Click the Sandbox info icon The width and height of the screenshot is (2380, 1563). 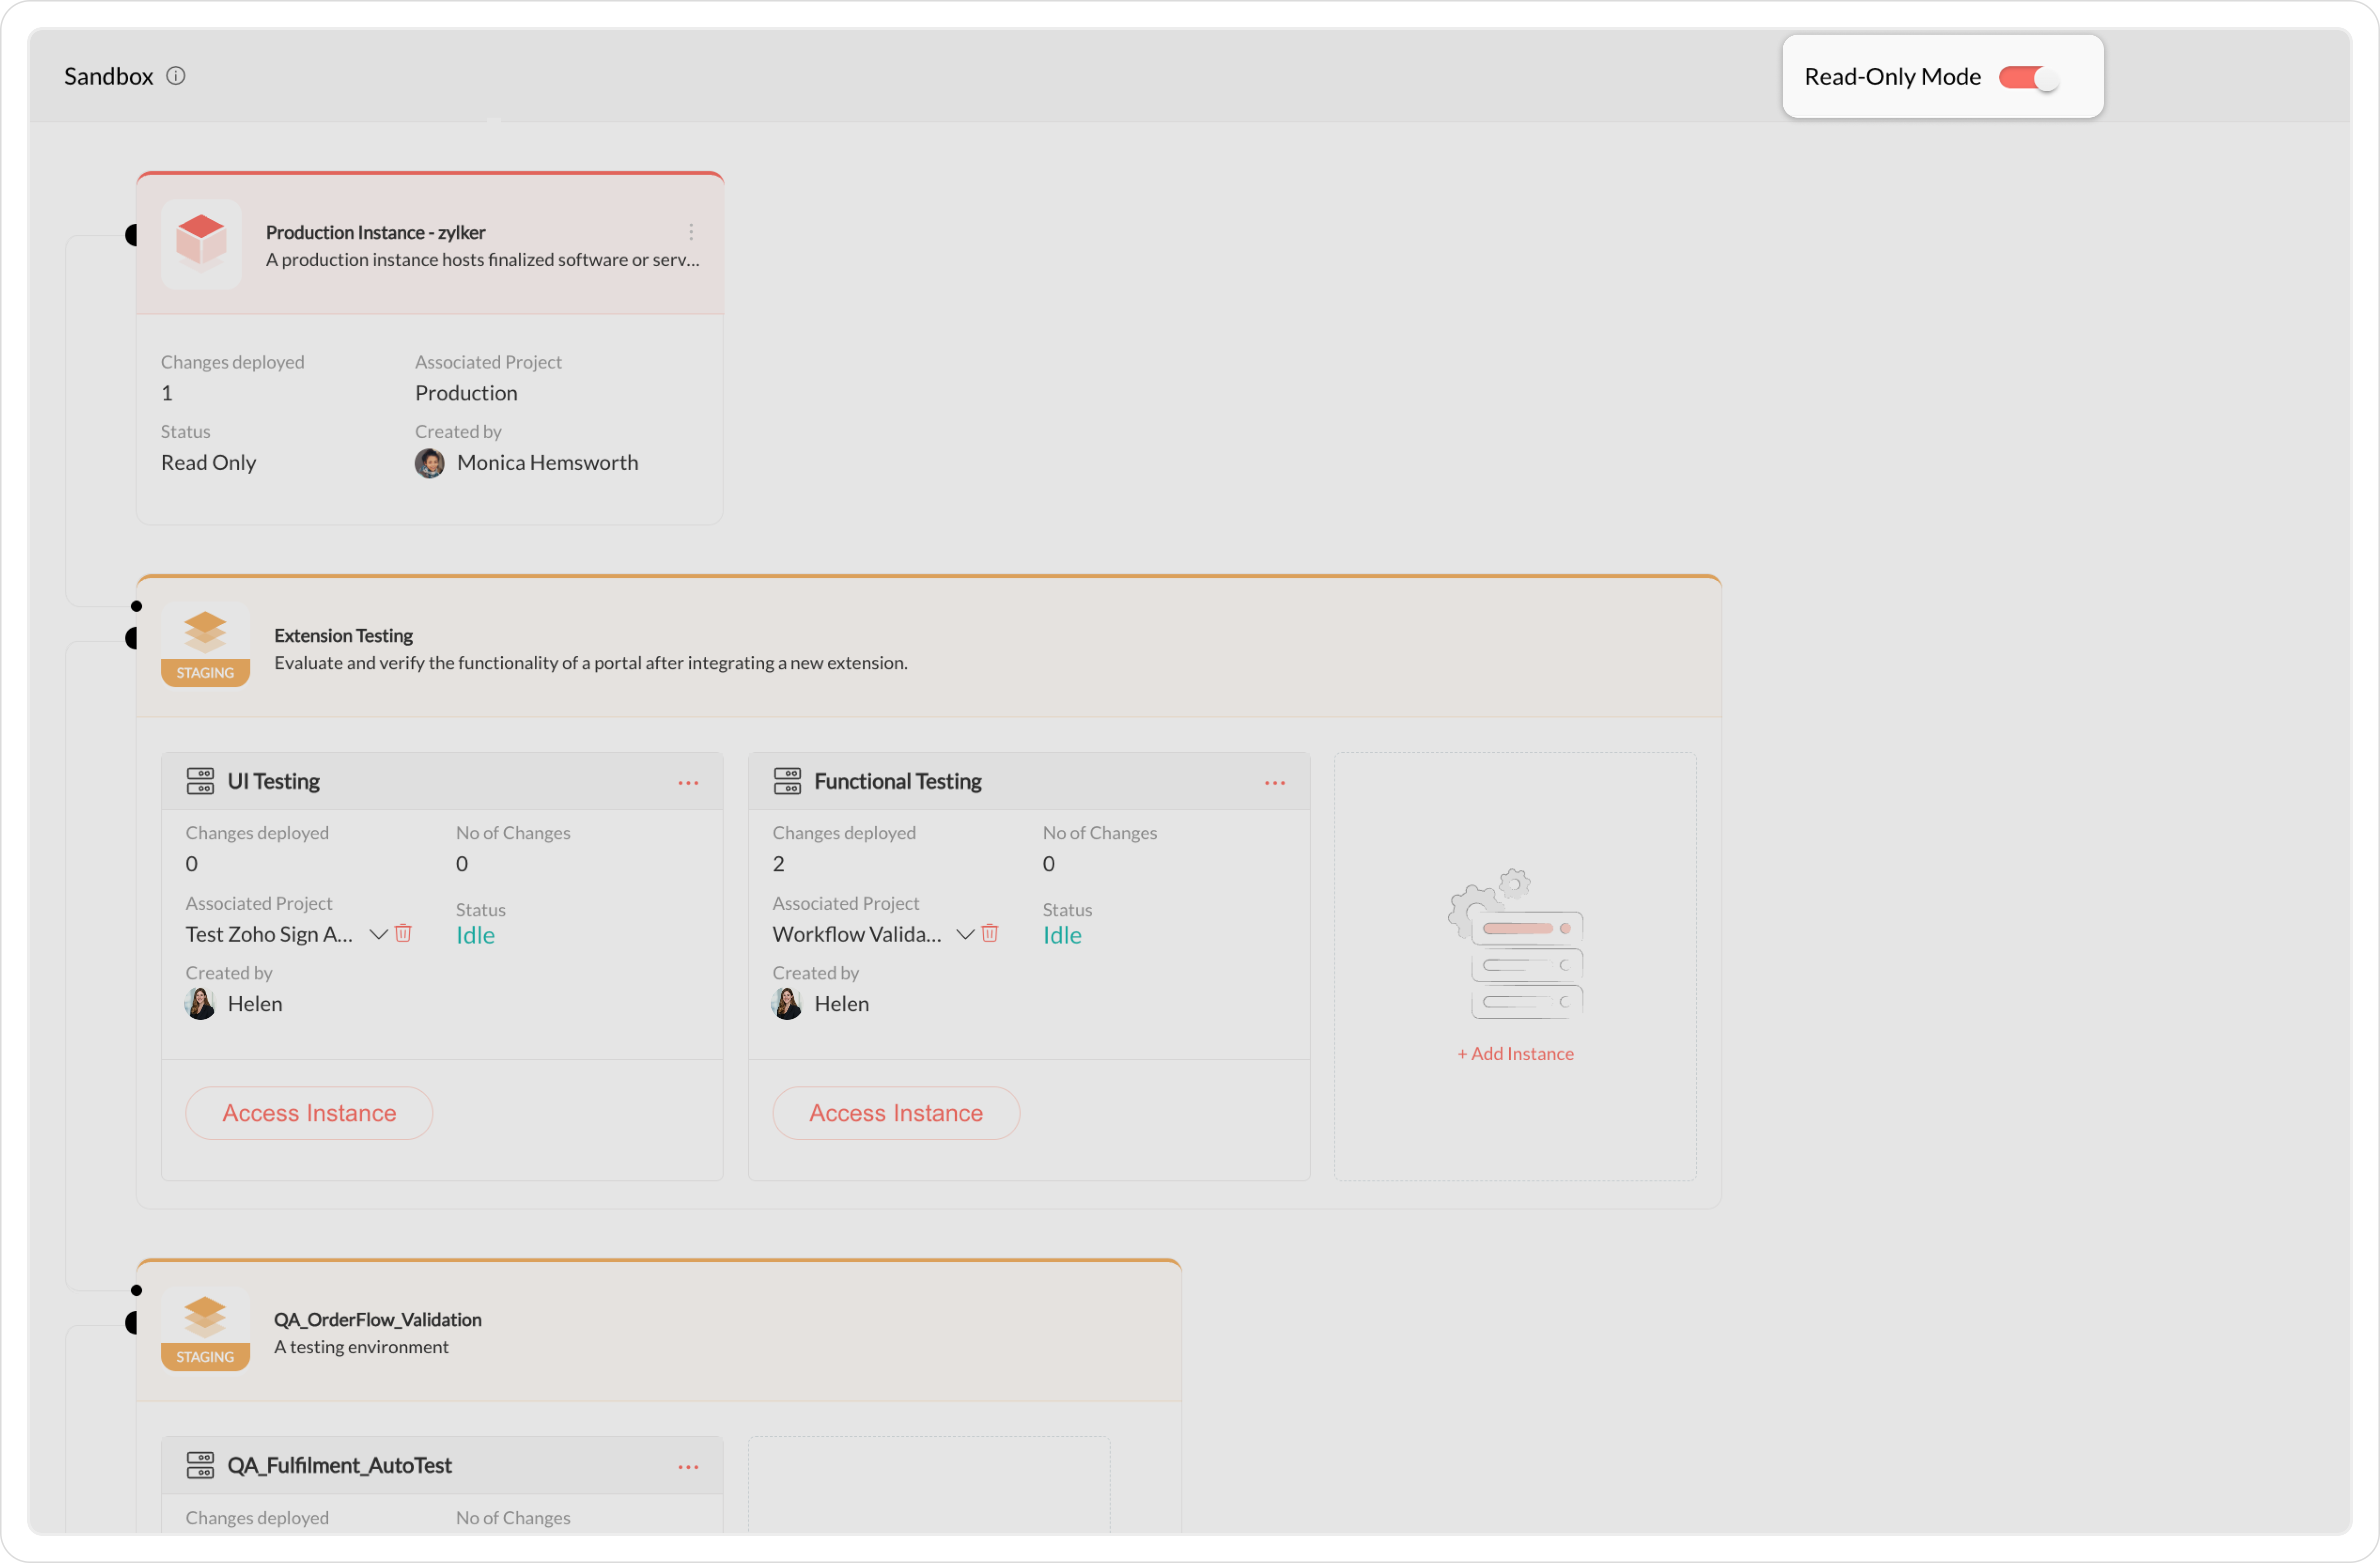pos(176,76)
